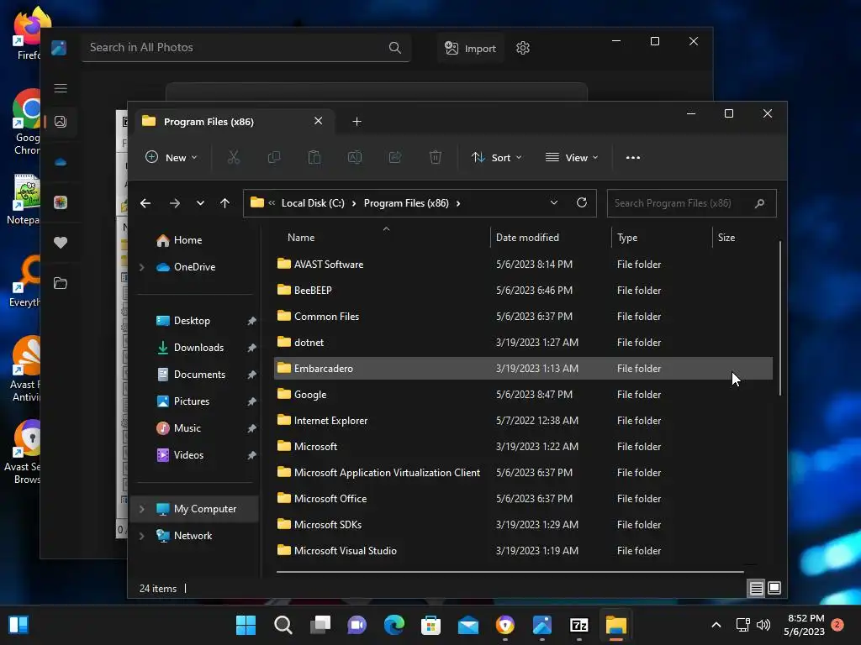Click the search magnifier in Photos search bar
This screenshot has height=645, width=861.
(x=395, y=48)
